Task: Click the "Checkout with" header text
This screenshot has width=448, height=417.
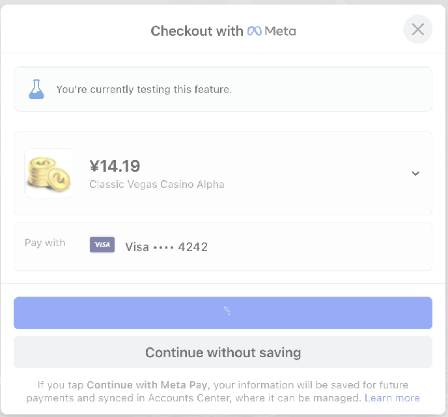Action: pos(197,31)
